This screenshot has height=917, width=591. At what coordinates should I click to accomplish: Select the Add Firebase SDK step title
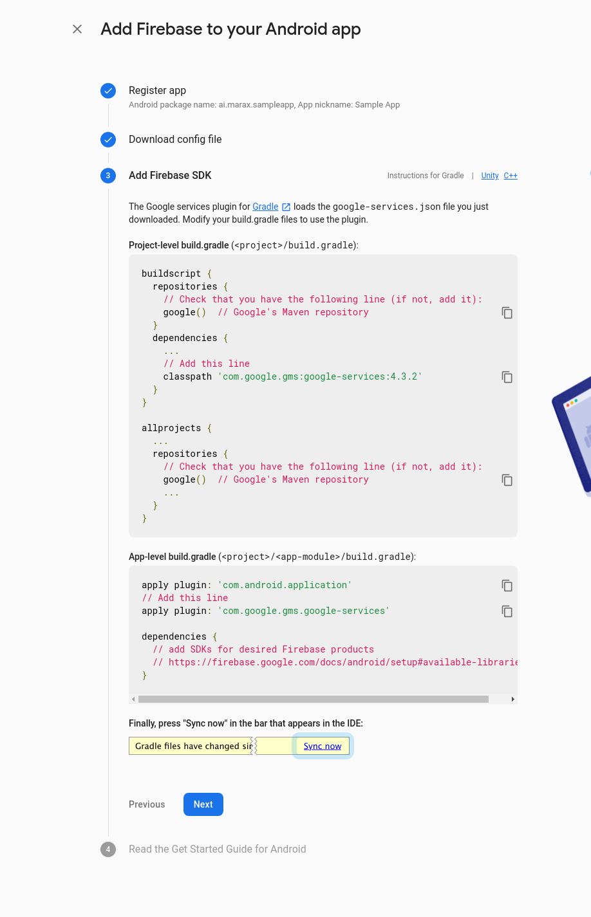coord(170,176)
